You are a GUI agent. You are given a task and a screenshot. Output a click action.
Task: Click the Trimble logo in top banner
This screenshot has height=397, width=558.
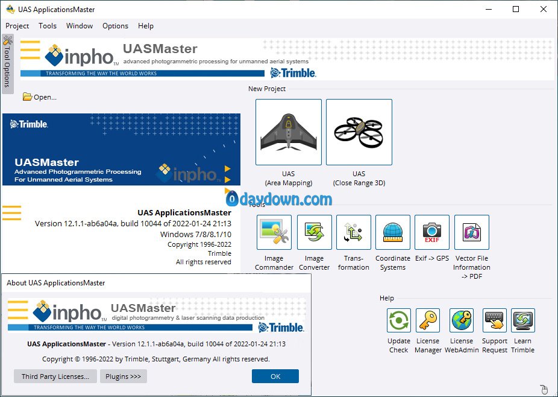pos(293,72)
